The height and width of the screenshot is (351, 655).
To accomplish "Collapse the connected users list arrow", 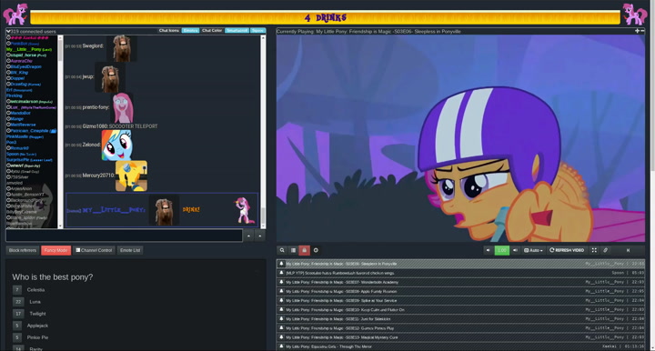I will (x=8, y=31).
